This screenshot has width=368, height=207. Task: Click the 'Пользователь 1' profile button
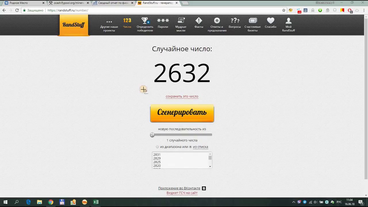(325, 3)
